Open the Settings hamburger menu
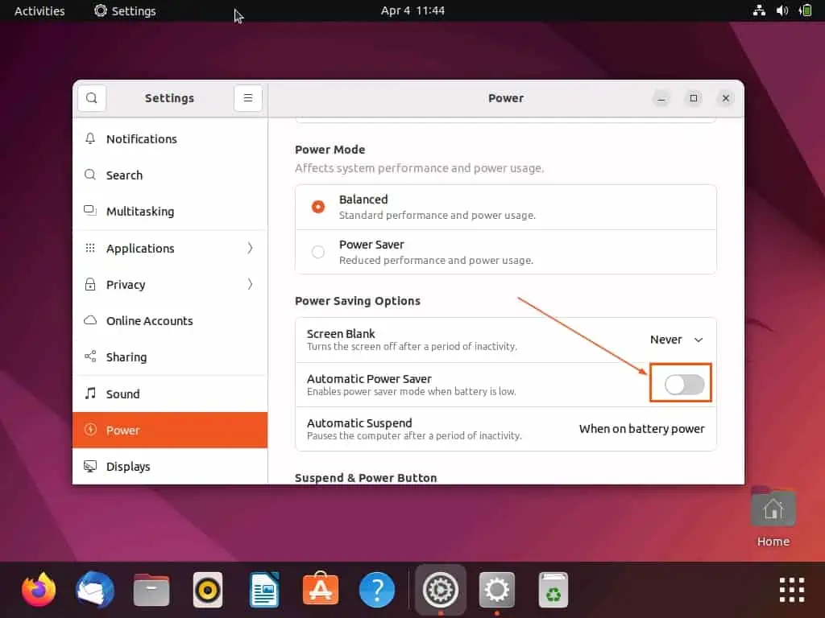825x618 pixels. pos(247,97)
